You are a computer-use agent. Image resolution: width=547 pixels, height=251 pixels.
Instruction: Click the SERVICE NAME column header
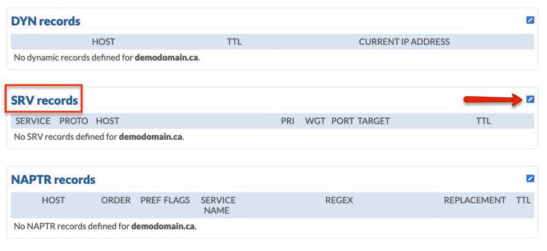click(218, 205)
